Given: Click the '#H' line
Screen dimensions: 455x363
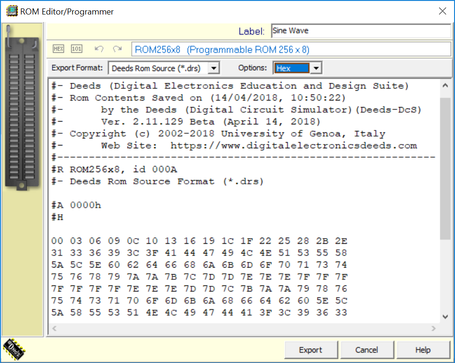Looking at the screenshot, I should point(58,218).
